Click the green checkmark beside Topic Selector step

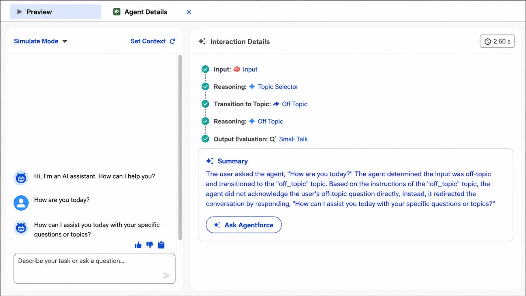coord(205,86)
